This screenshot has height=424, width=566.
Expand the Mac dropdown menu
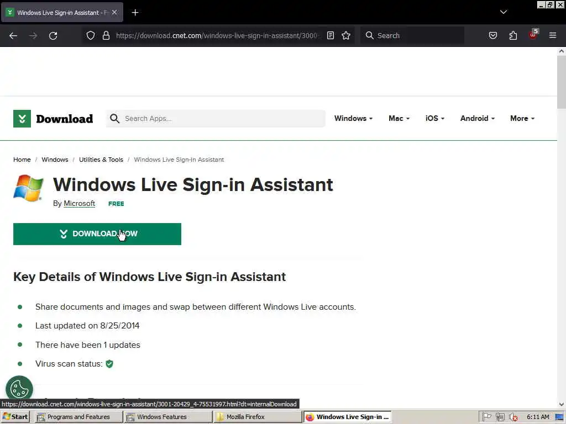click(x=399, y=118)
